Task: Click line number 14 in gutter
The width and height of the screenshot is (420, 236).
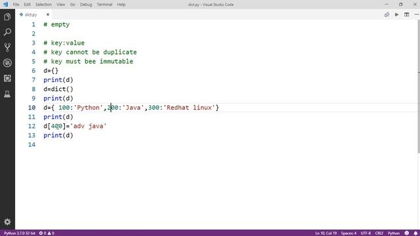Action: 31,144
